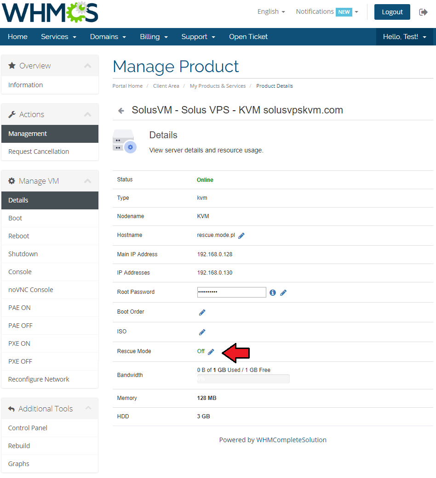Go to Home in navigation bar

click(x=18, y=37)
